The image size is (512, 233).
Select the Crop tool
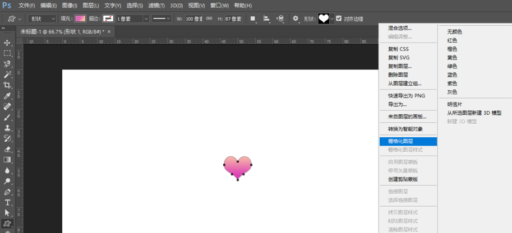tap(7, 85)
